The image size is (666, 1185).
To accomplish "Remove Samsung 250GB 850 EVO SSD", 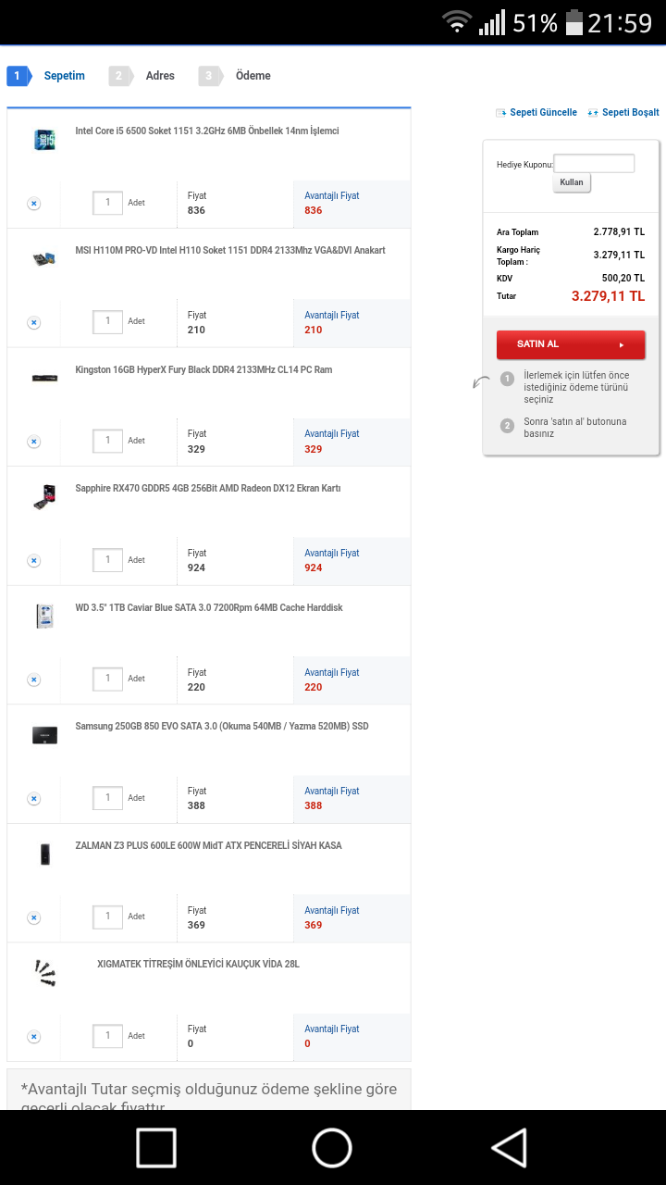I will click(x=33, y=798).
